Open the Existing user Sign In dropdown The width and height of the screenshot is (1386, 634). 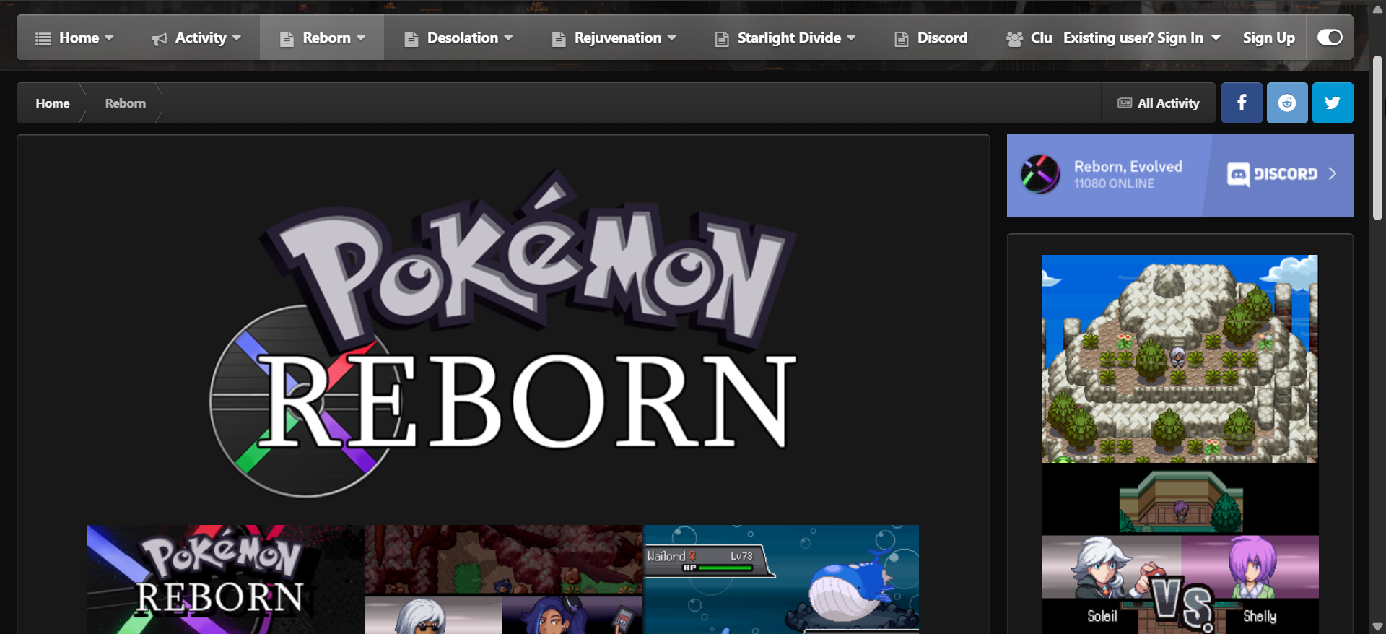(x=1141, y=38)
